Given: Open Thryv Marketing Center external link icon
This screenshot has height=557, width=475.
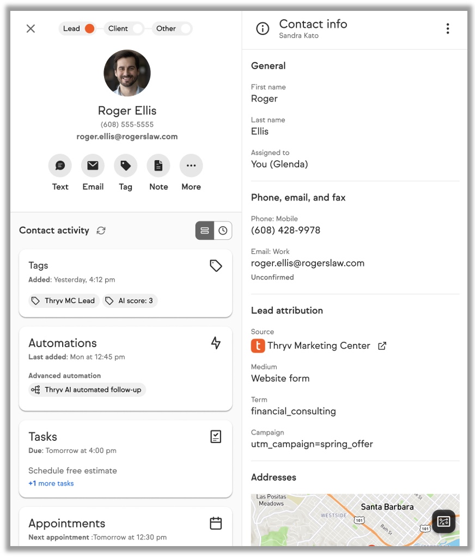Looking at the screenshot, I should pos(382,346).
